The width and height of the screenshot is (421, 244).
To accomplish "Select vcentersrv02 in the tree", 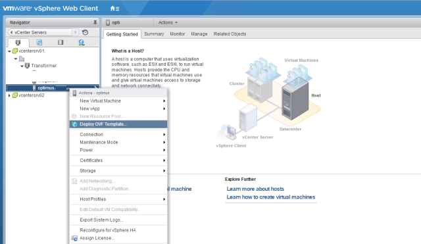I will point(32,95).
